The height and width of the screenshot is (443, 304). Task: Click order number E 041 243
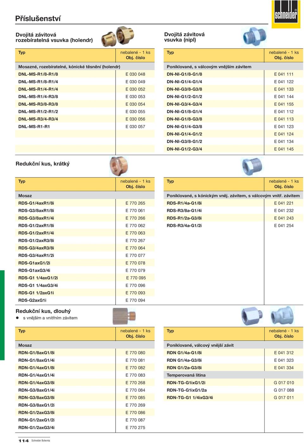[284, 218]
